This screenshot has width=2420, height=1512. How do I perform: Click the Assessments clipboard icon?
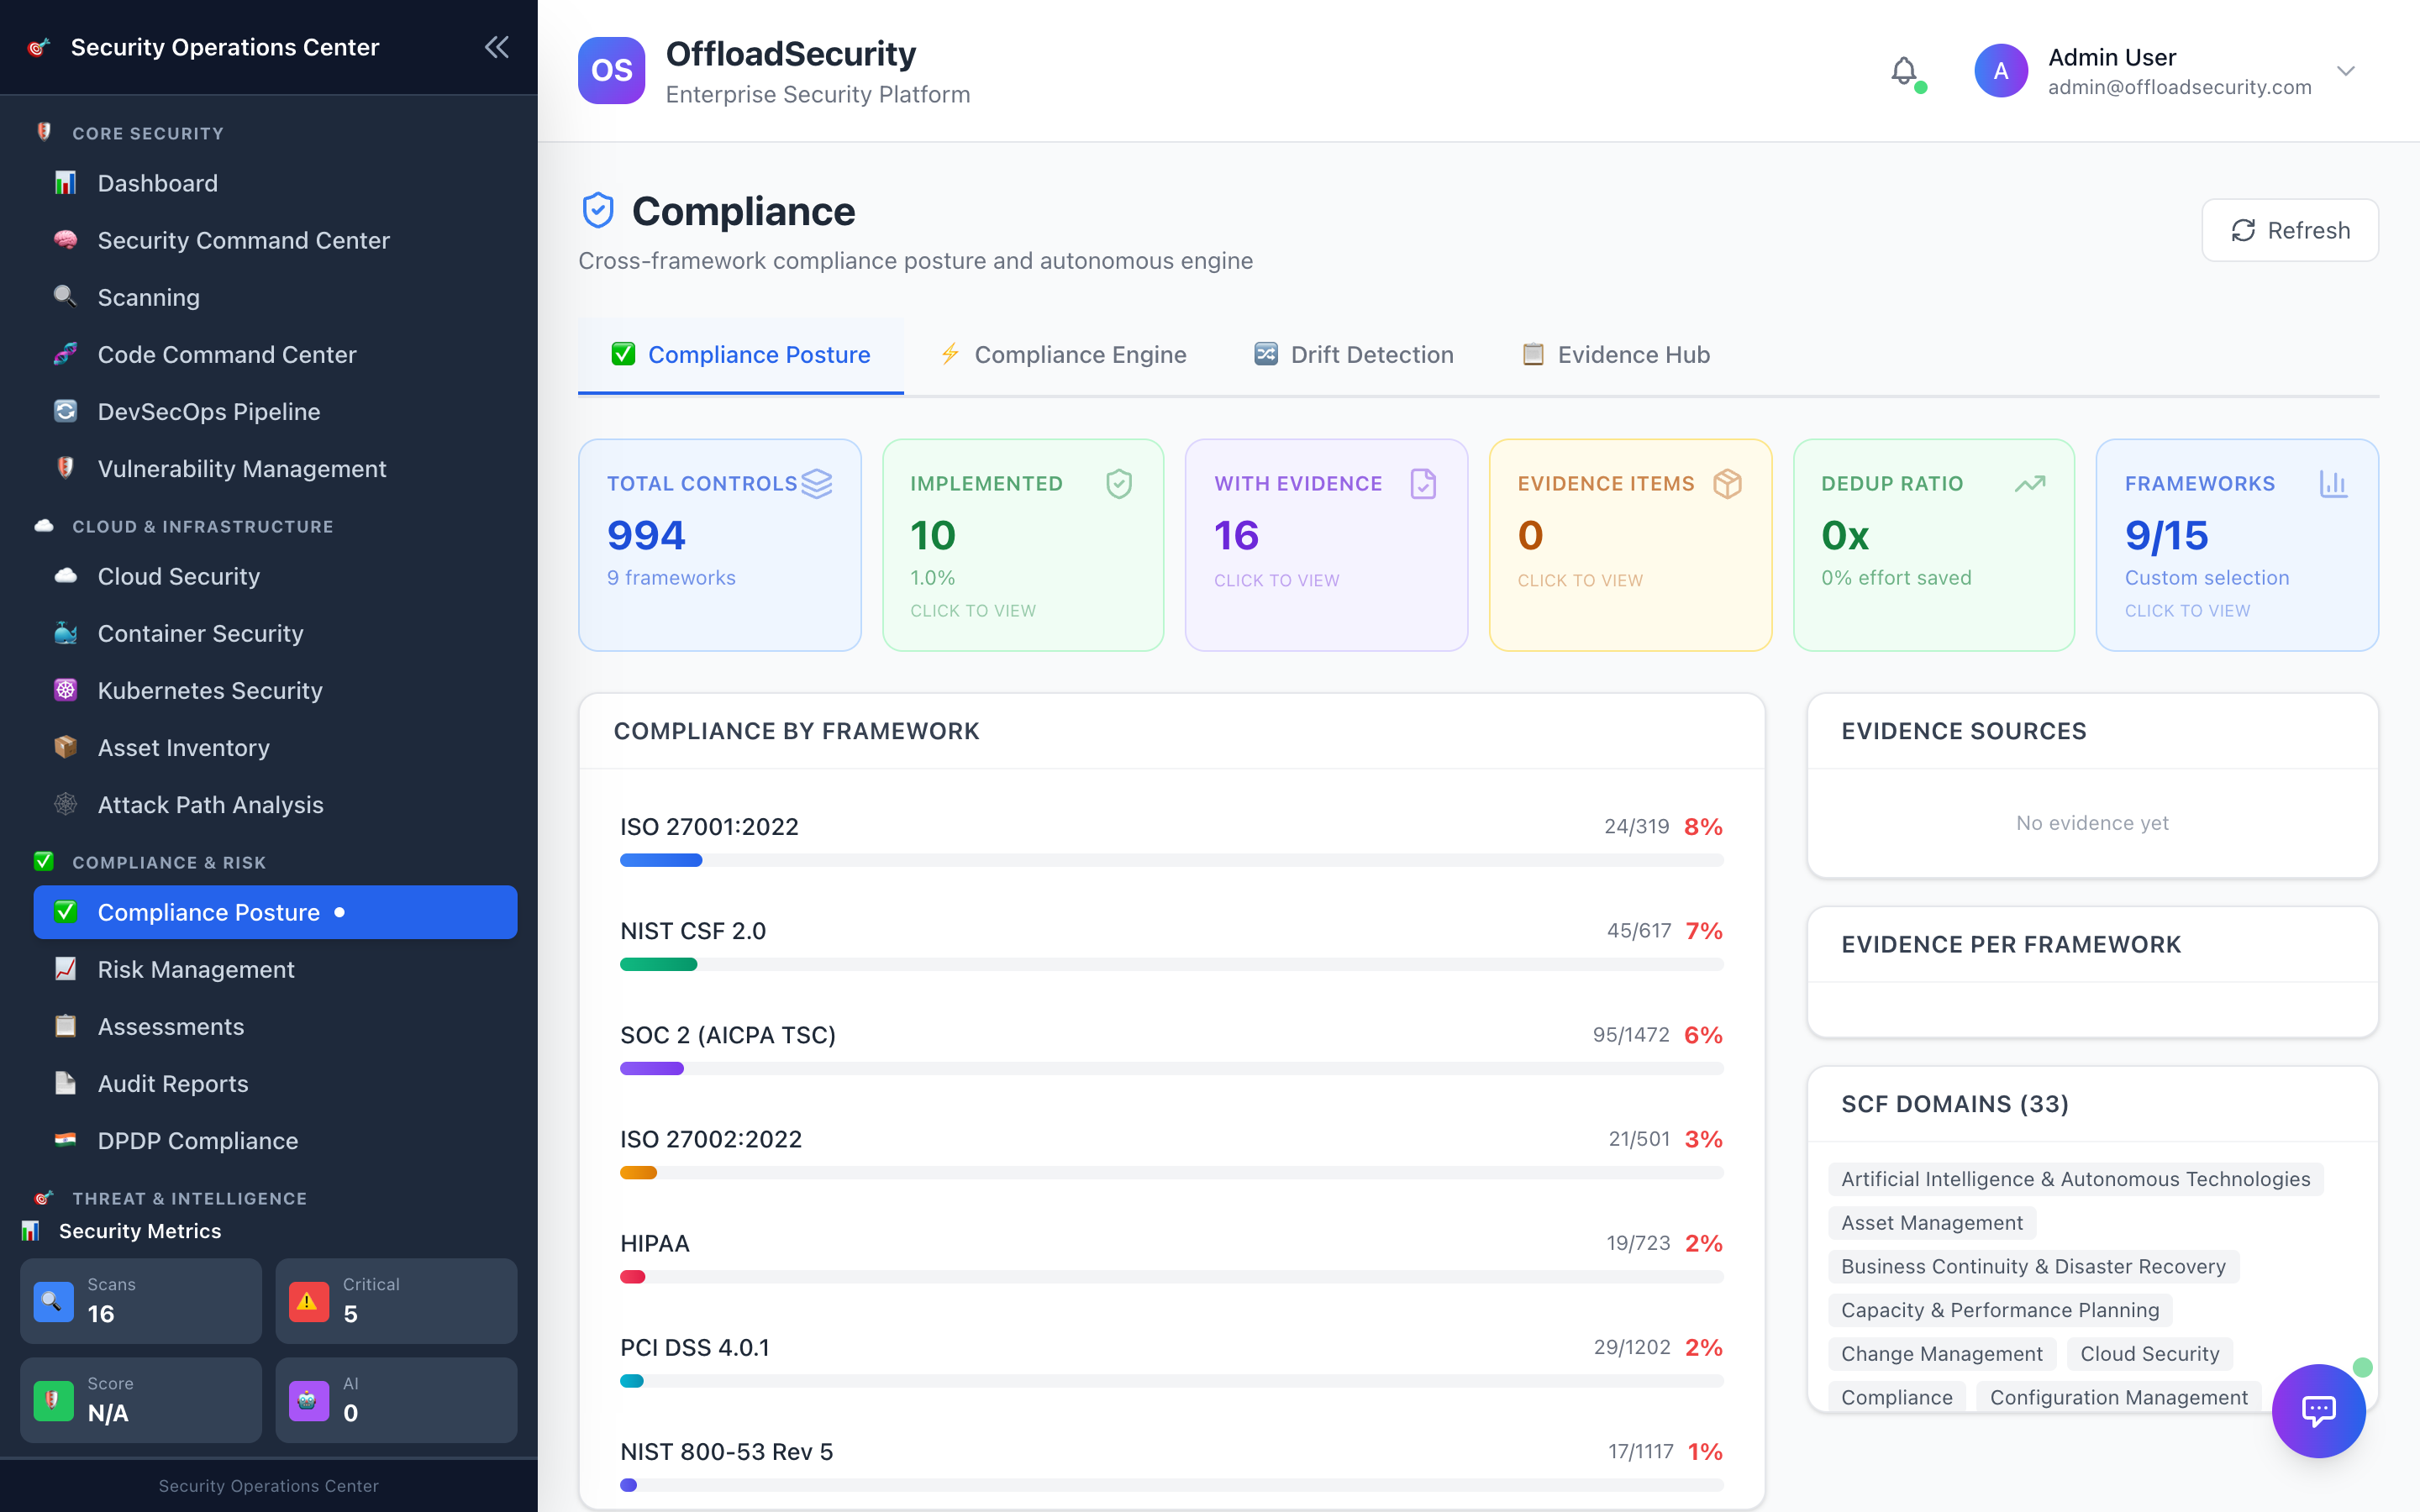pos(65,1026)
